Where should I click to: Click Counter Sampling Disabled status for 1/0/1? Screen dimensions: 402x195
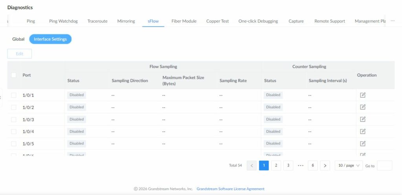[273, 95]
